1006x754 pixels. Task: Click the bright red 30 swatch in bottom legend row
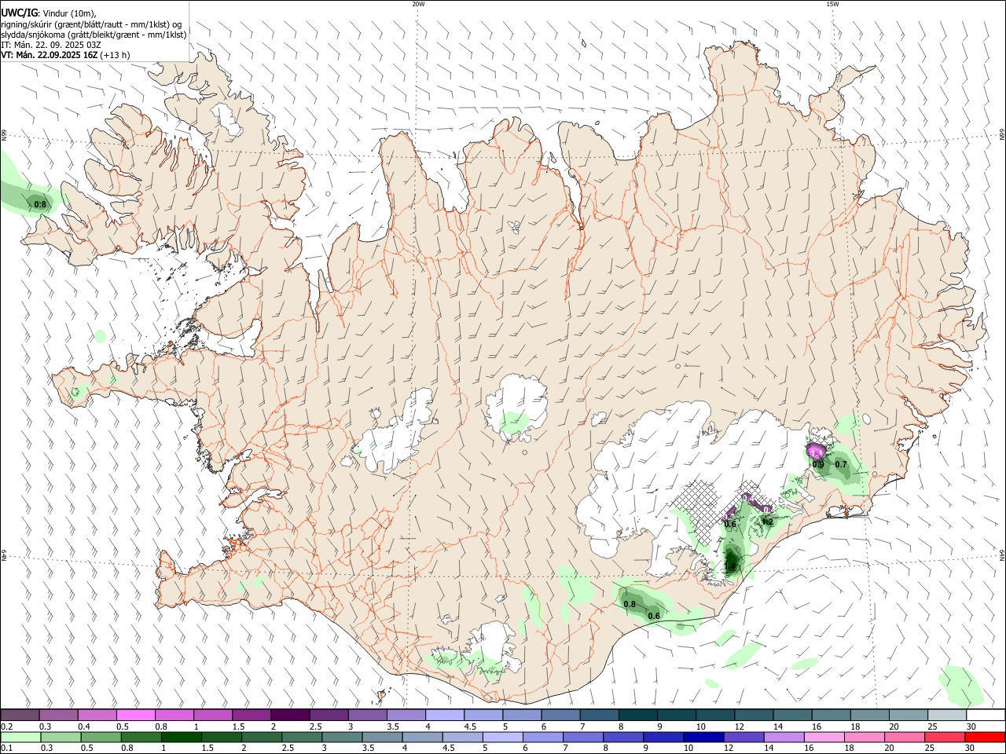986,738
